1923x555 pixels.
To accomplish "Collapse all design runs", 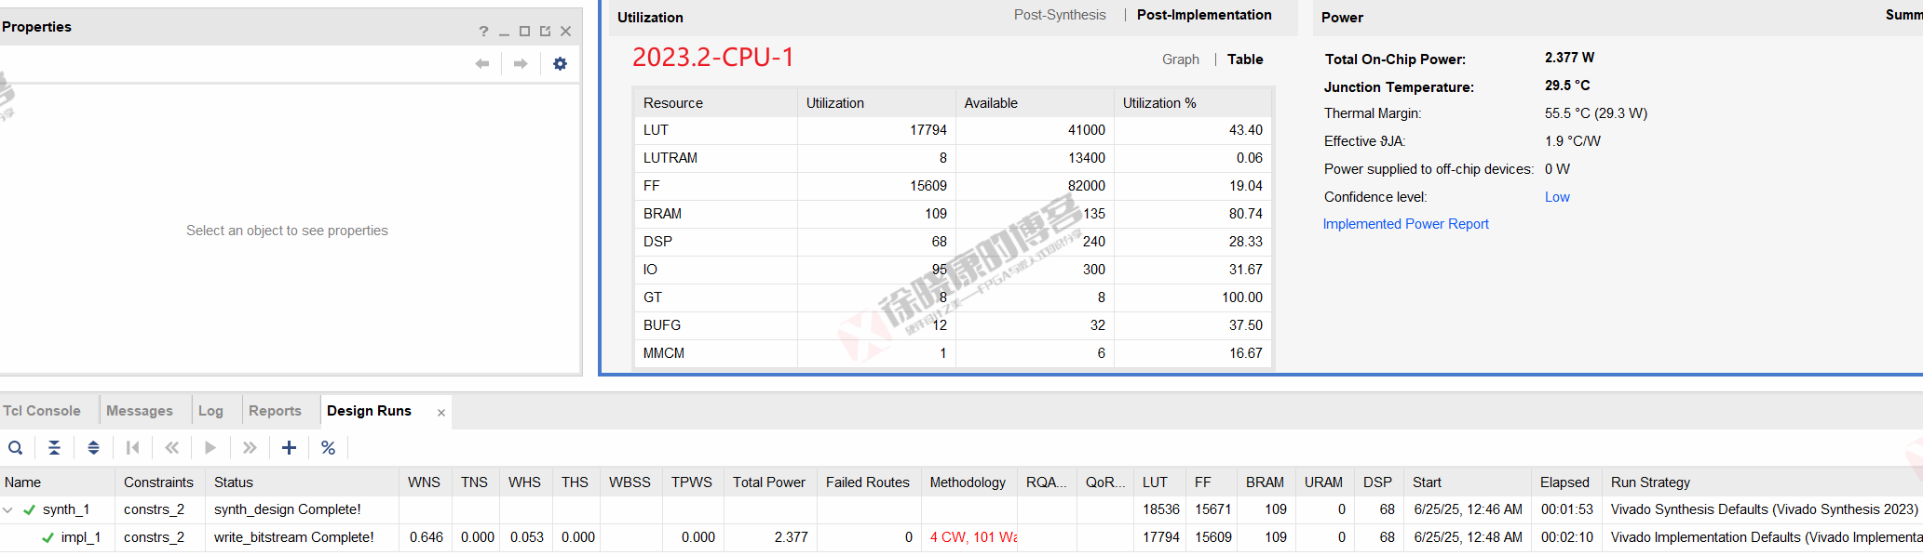I will pos(55,448).
